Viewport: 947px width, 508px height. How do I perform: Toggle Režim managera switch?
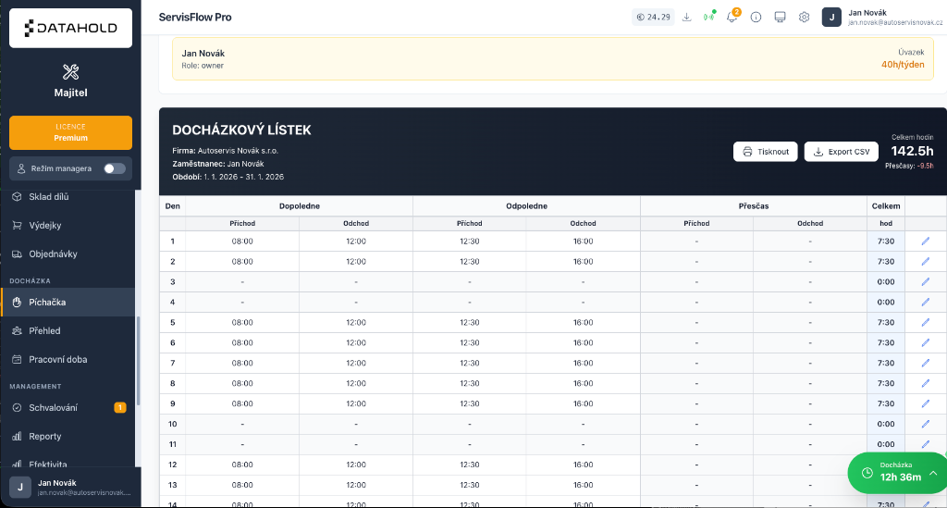coord(115,168)
